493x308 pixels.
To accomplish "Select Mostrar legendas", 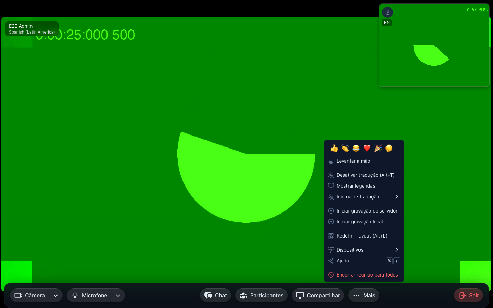I will click(364, 186).
